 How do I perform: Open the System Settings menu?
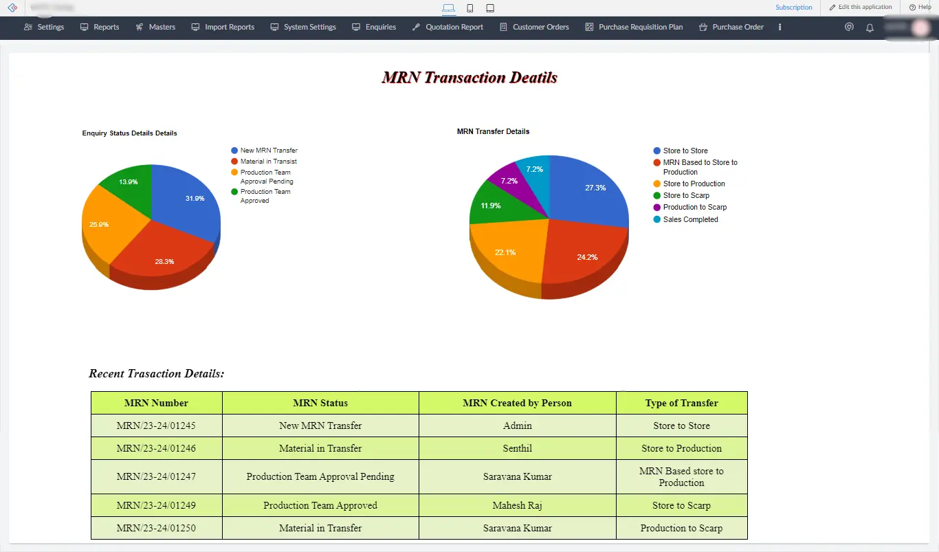[274, 27]
